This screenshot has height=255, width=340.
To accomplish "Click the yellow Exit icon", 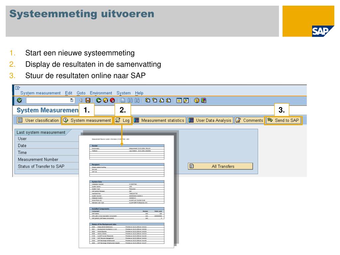I will coord(106,100).
